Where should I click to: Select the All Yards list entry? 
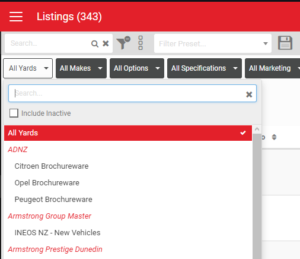128,133
